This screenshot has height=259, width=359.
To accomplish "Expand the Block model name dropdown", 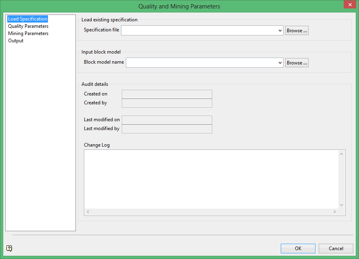I will (280, 63).
